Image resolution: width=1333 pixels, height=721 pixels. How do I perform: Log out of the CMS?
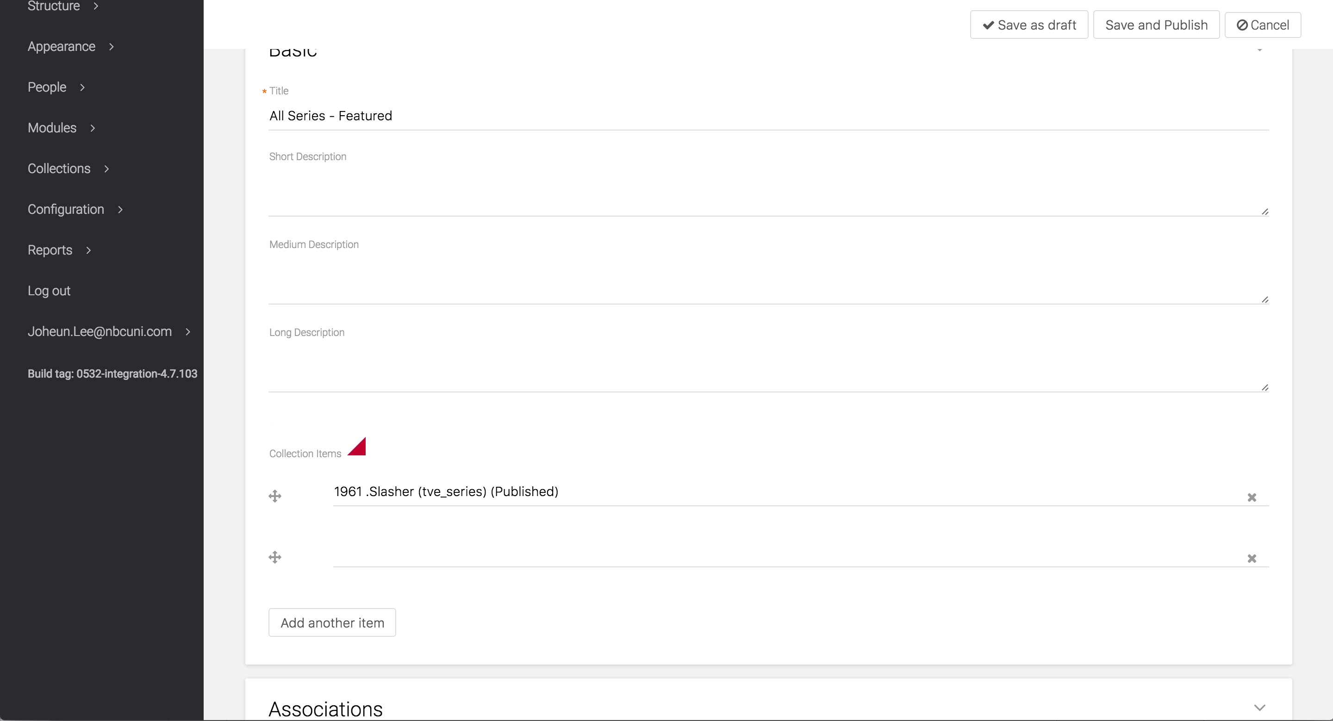click(49, 291)
